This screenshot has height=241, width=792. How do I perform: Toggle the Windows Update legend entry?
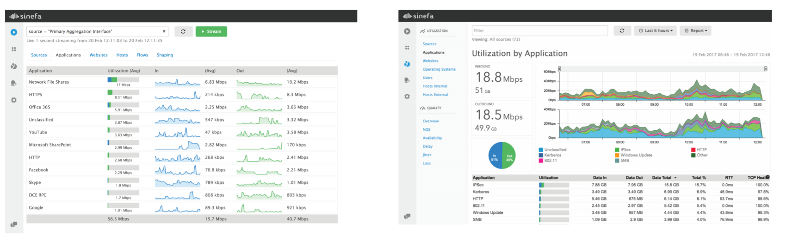pyautogui.click(x=636, y=155)
